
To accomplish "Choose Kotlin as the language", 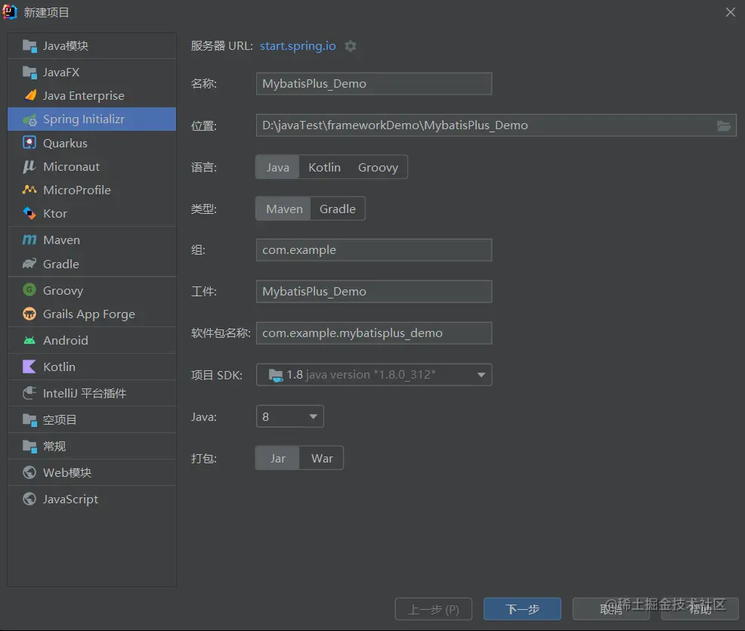I will coord(324,167).
